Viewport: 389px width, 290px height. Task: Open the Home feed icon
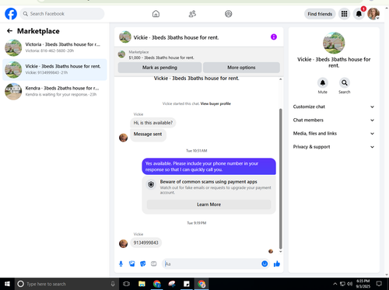click(x=156, y=14)
